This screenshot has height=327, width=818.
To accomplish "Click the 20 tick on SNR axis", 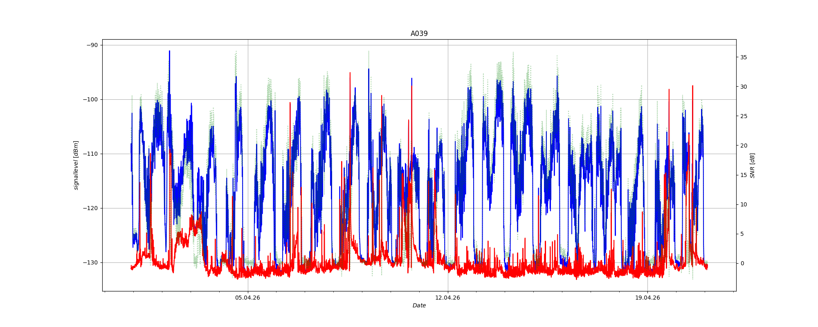I will 744,146.
